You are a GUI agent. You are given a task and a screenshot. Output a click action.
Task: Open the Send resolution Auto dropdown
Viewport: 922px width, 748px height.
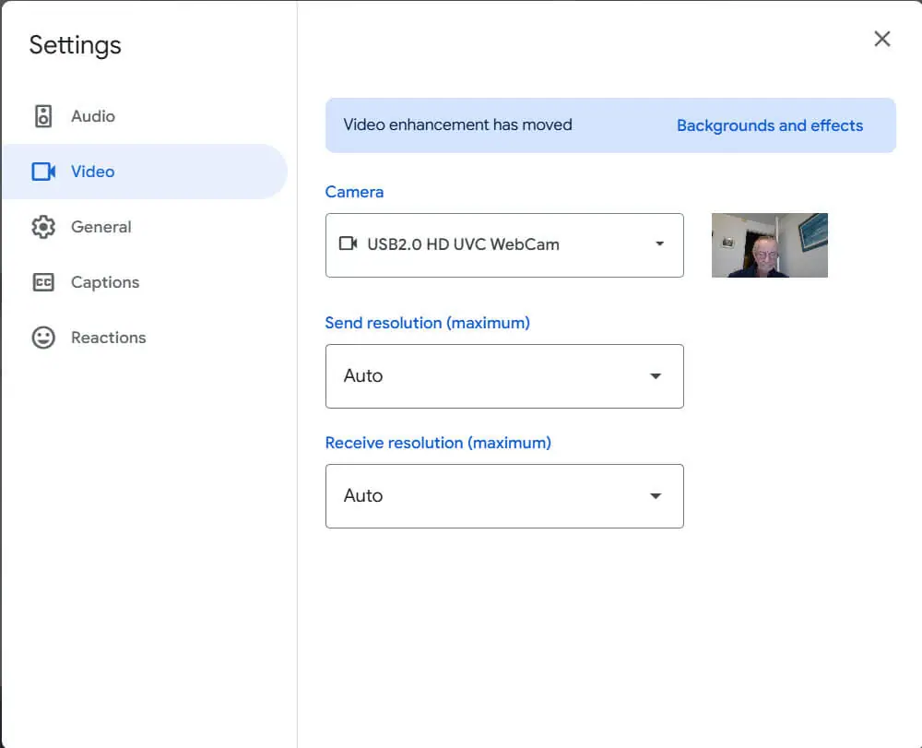[504, 376]
